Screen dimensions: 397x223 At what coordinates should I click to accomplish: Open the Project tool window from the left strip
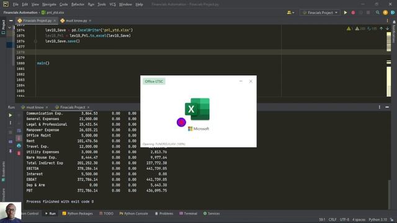point(3,27)
